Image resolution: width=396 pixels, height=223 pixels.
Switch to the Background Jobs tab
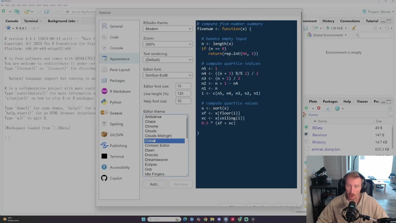62,21
